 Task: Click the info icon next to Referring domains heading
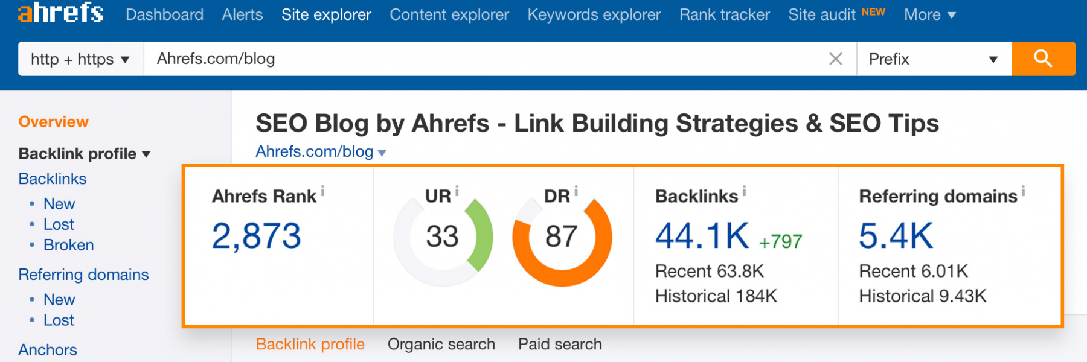1023,192
